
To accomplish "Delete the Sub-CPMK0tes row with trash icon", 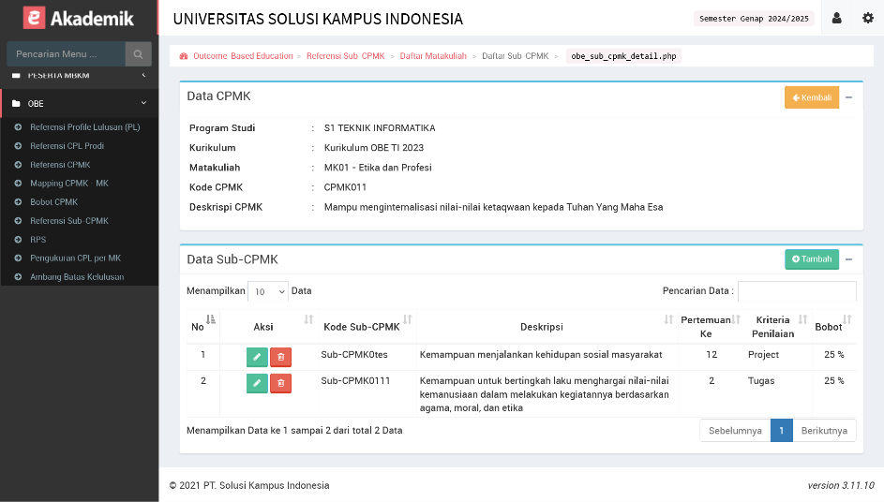I will tap(280, 356).
